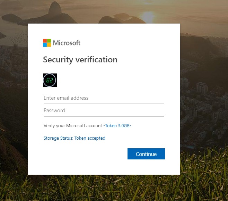The width and height of the screenshot is (228, 201).
Task: Click the Microsoft four-square logo
Action: coord(47,43)
